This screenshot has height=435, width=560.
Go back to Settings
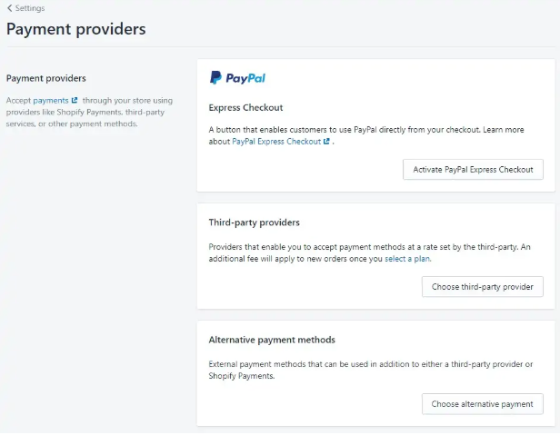pyautogui.click(x=26, y=8)
